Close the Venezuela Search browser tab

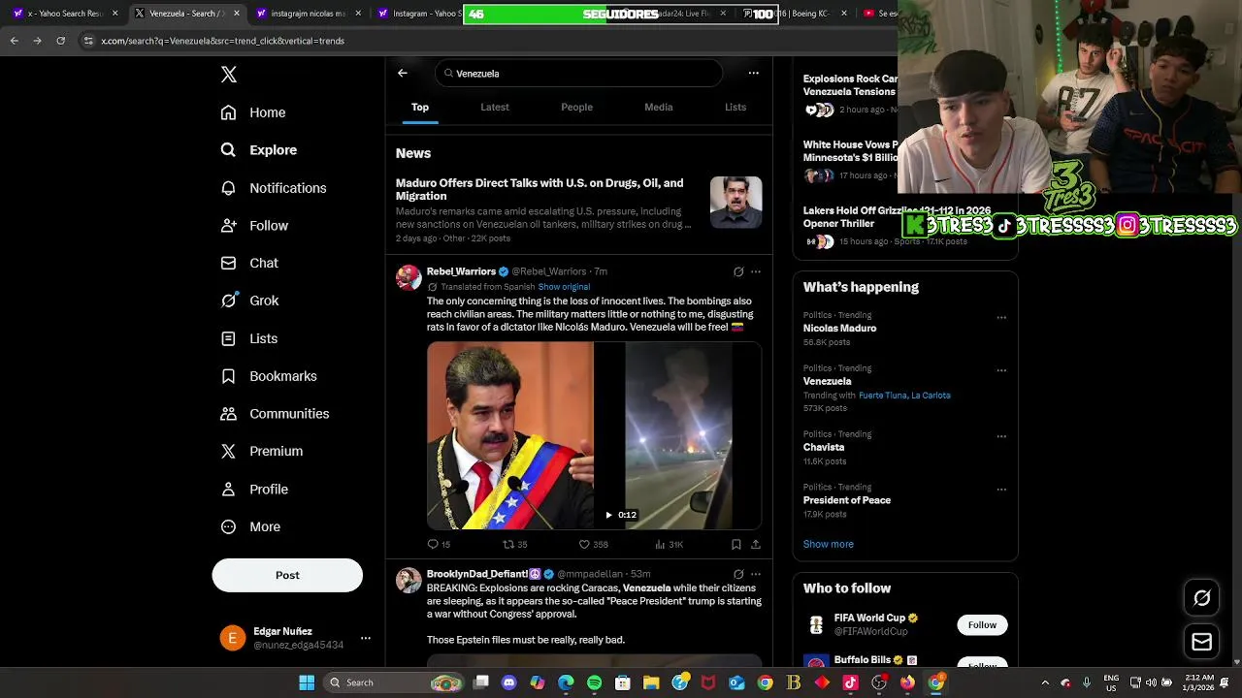click(237, 14)
